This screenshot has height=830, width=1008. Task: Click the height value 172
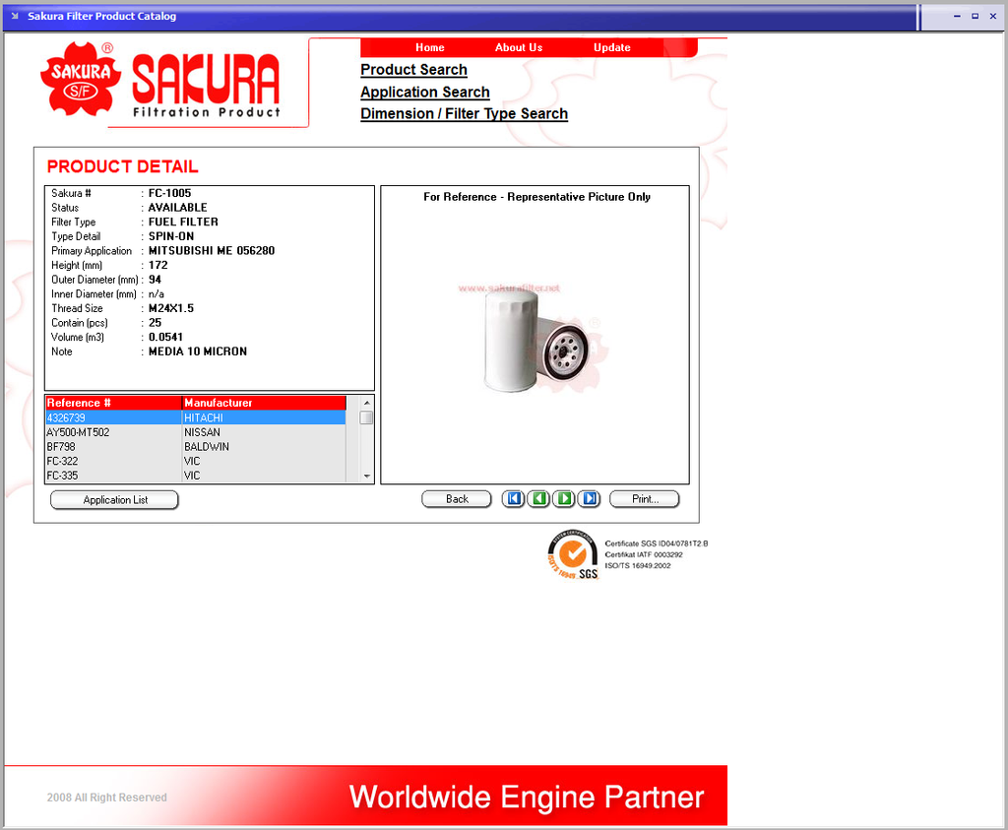[x=158, y=265]
